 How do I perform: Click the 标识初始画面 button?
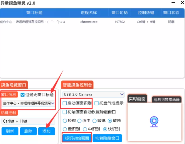pyautogui.click(x=76, y=138)
